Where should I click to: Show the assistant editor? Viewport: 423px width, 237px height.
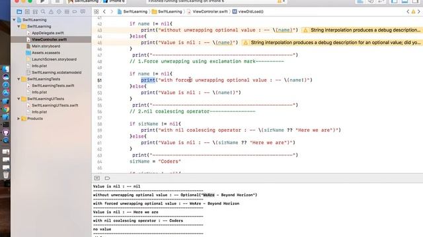(371, 1)
